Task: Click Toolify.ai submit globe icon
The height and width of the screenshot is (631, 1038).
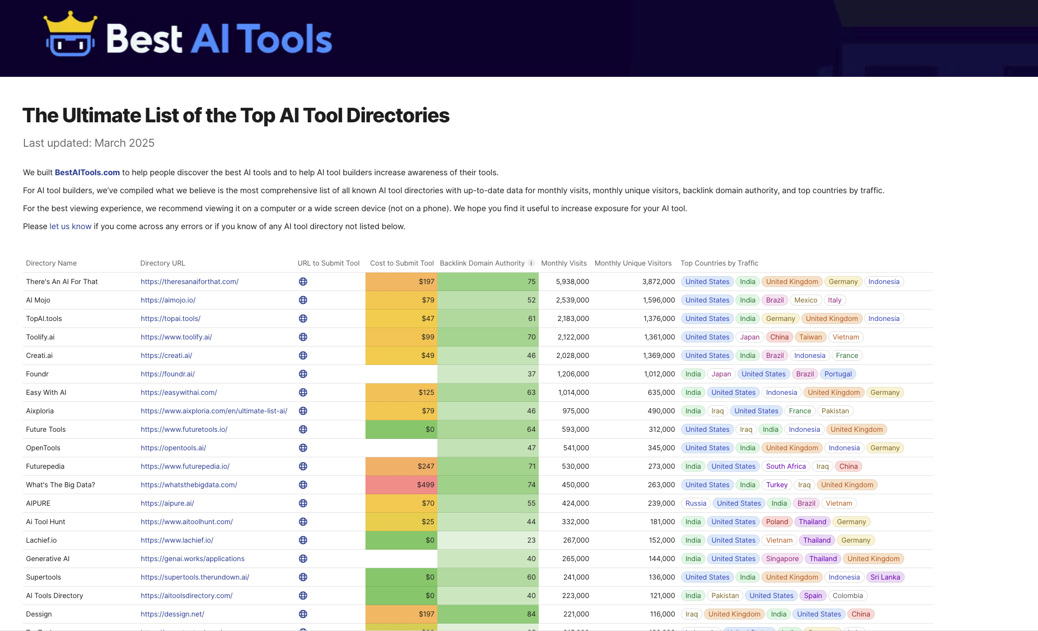Action: click(x=303, y=337)
